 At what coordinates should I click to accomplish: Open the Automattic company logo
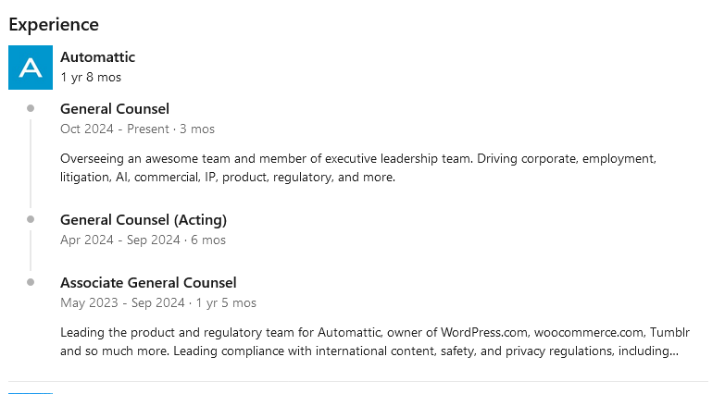tap(31, 68)
